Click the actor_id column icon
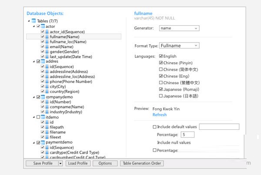Image resolution: width=261 pixels, height=175 pixels. tap(47, 32)
